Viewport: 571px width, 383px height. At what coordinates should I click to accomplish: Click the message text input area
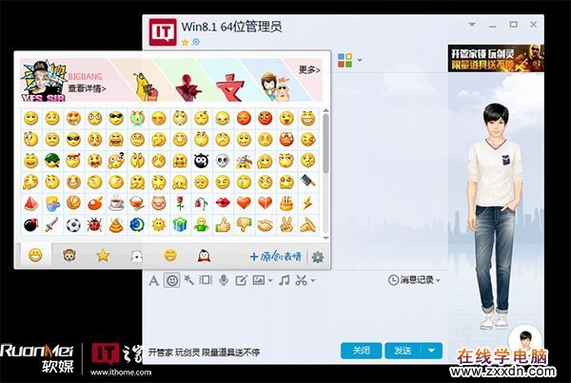pos(293,315)
